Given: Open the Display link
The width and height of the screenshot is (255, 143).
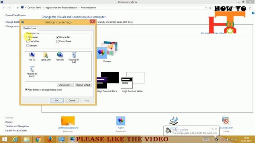Looking at the screenshot, I should (9, 122).
